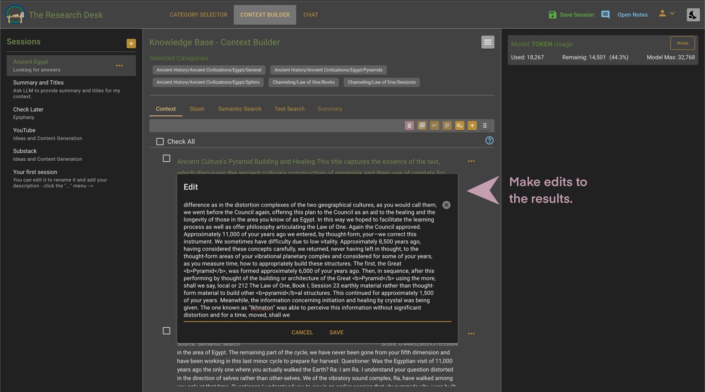
Task: Check the Ancient Culture's Pyramid Building result checkbox
Action: tap(167, 158)
